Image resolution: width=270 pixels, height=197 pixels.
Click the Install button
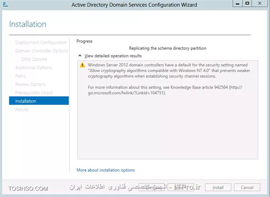(218, 187)
